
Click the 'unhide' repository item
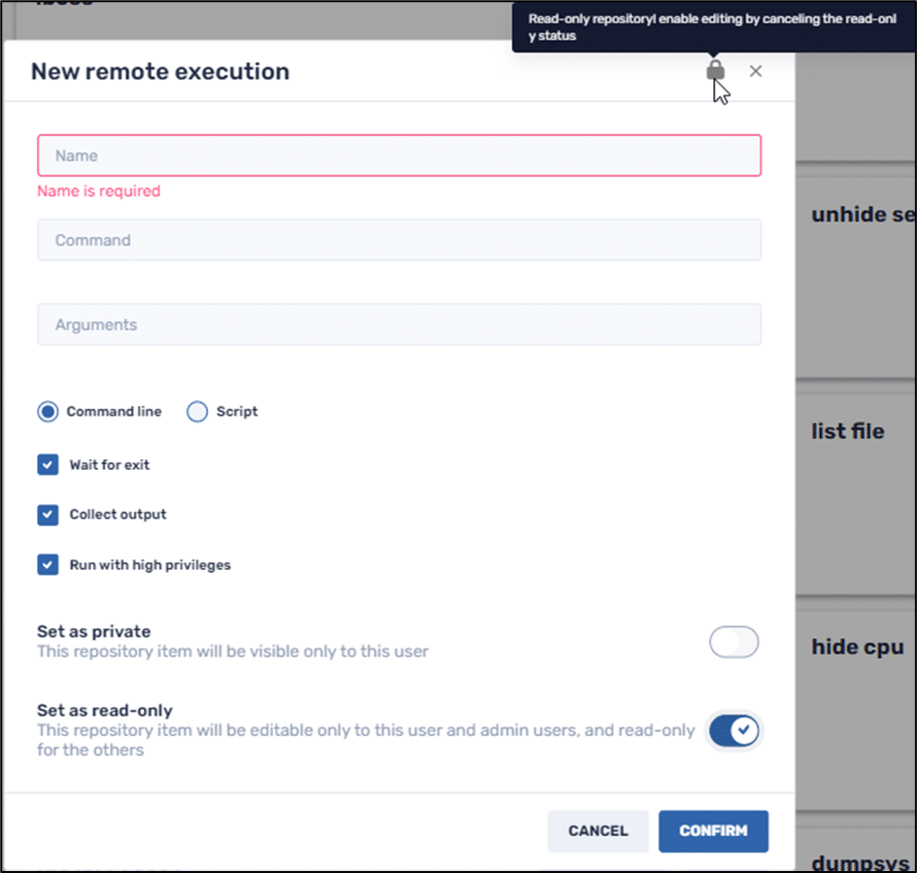[862, 215]
